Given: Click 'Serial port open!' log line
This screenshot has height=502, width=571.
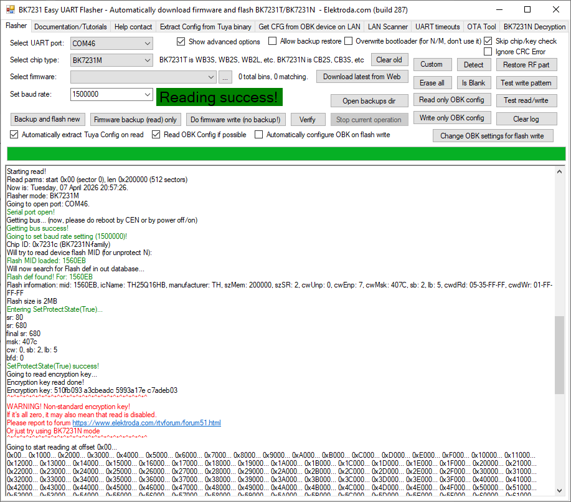Looking at the screenshot, I should pos(31,212).
